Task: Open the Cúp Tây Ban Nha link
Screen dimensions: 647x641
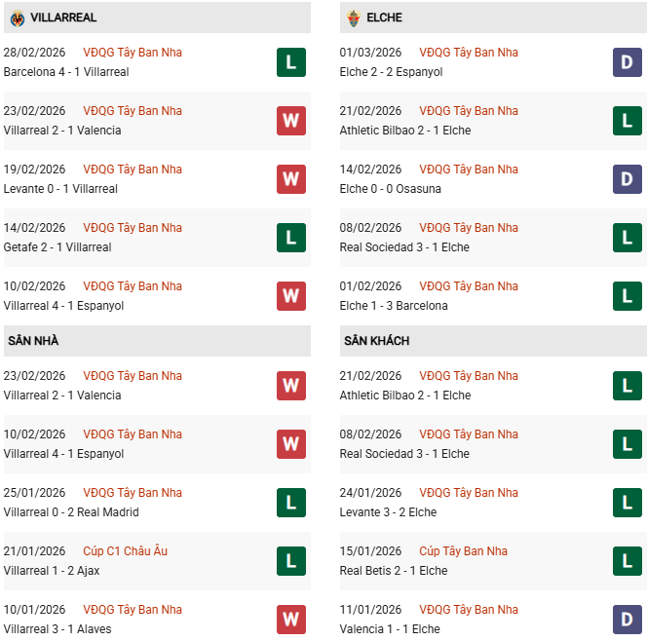Action: pyautogui.click(x=463, y=551)
